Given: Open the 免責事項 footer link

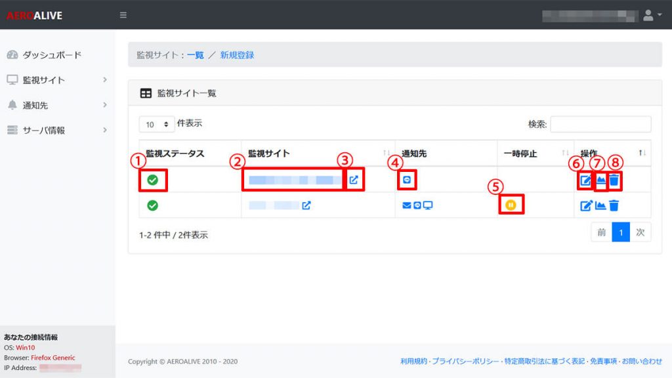Looking at the screenshot, I should pos(604,362).
